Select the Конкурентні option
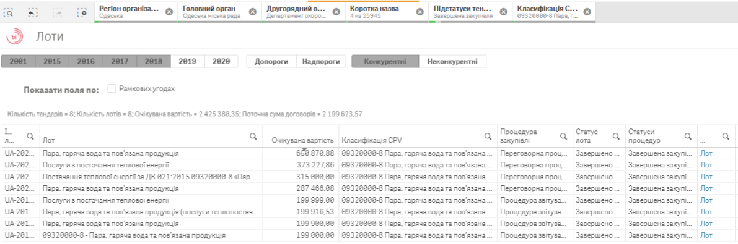 tap(385, 62)
